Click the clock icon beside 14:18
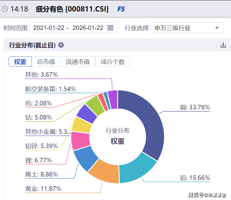This screenshot has width=231, height=200. tap(5, 9)
